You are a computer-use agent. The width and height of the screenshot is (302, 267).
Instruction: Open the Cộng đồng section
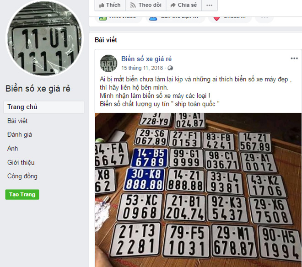click(22, 176)
